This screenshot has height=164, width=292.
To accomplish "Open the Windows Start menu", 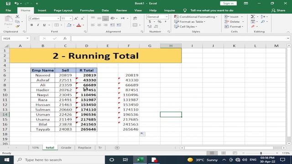I will pos(7,160).
